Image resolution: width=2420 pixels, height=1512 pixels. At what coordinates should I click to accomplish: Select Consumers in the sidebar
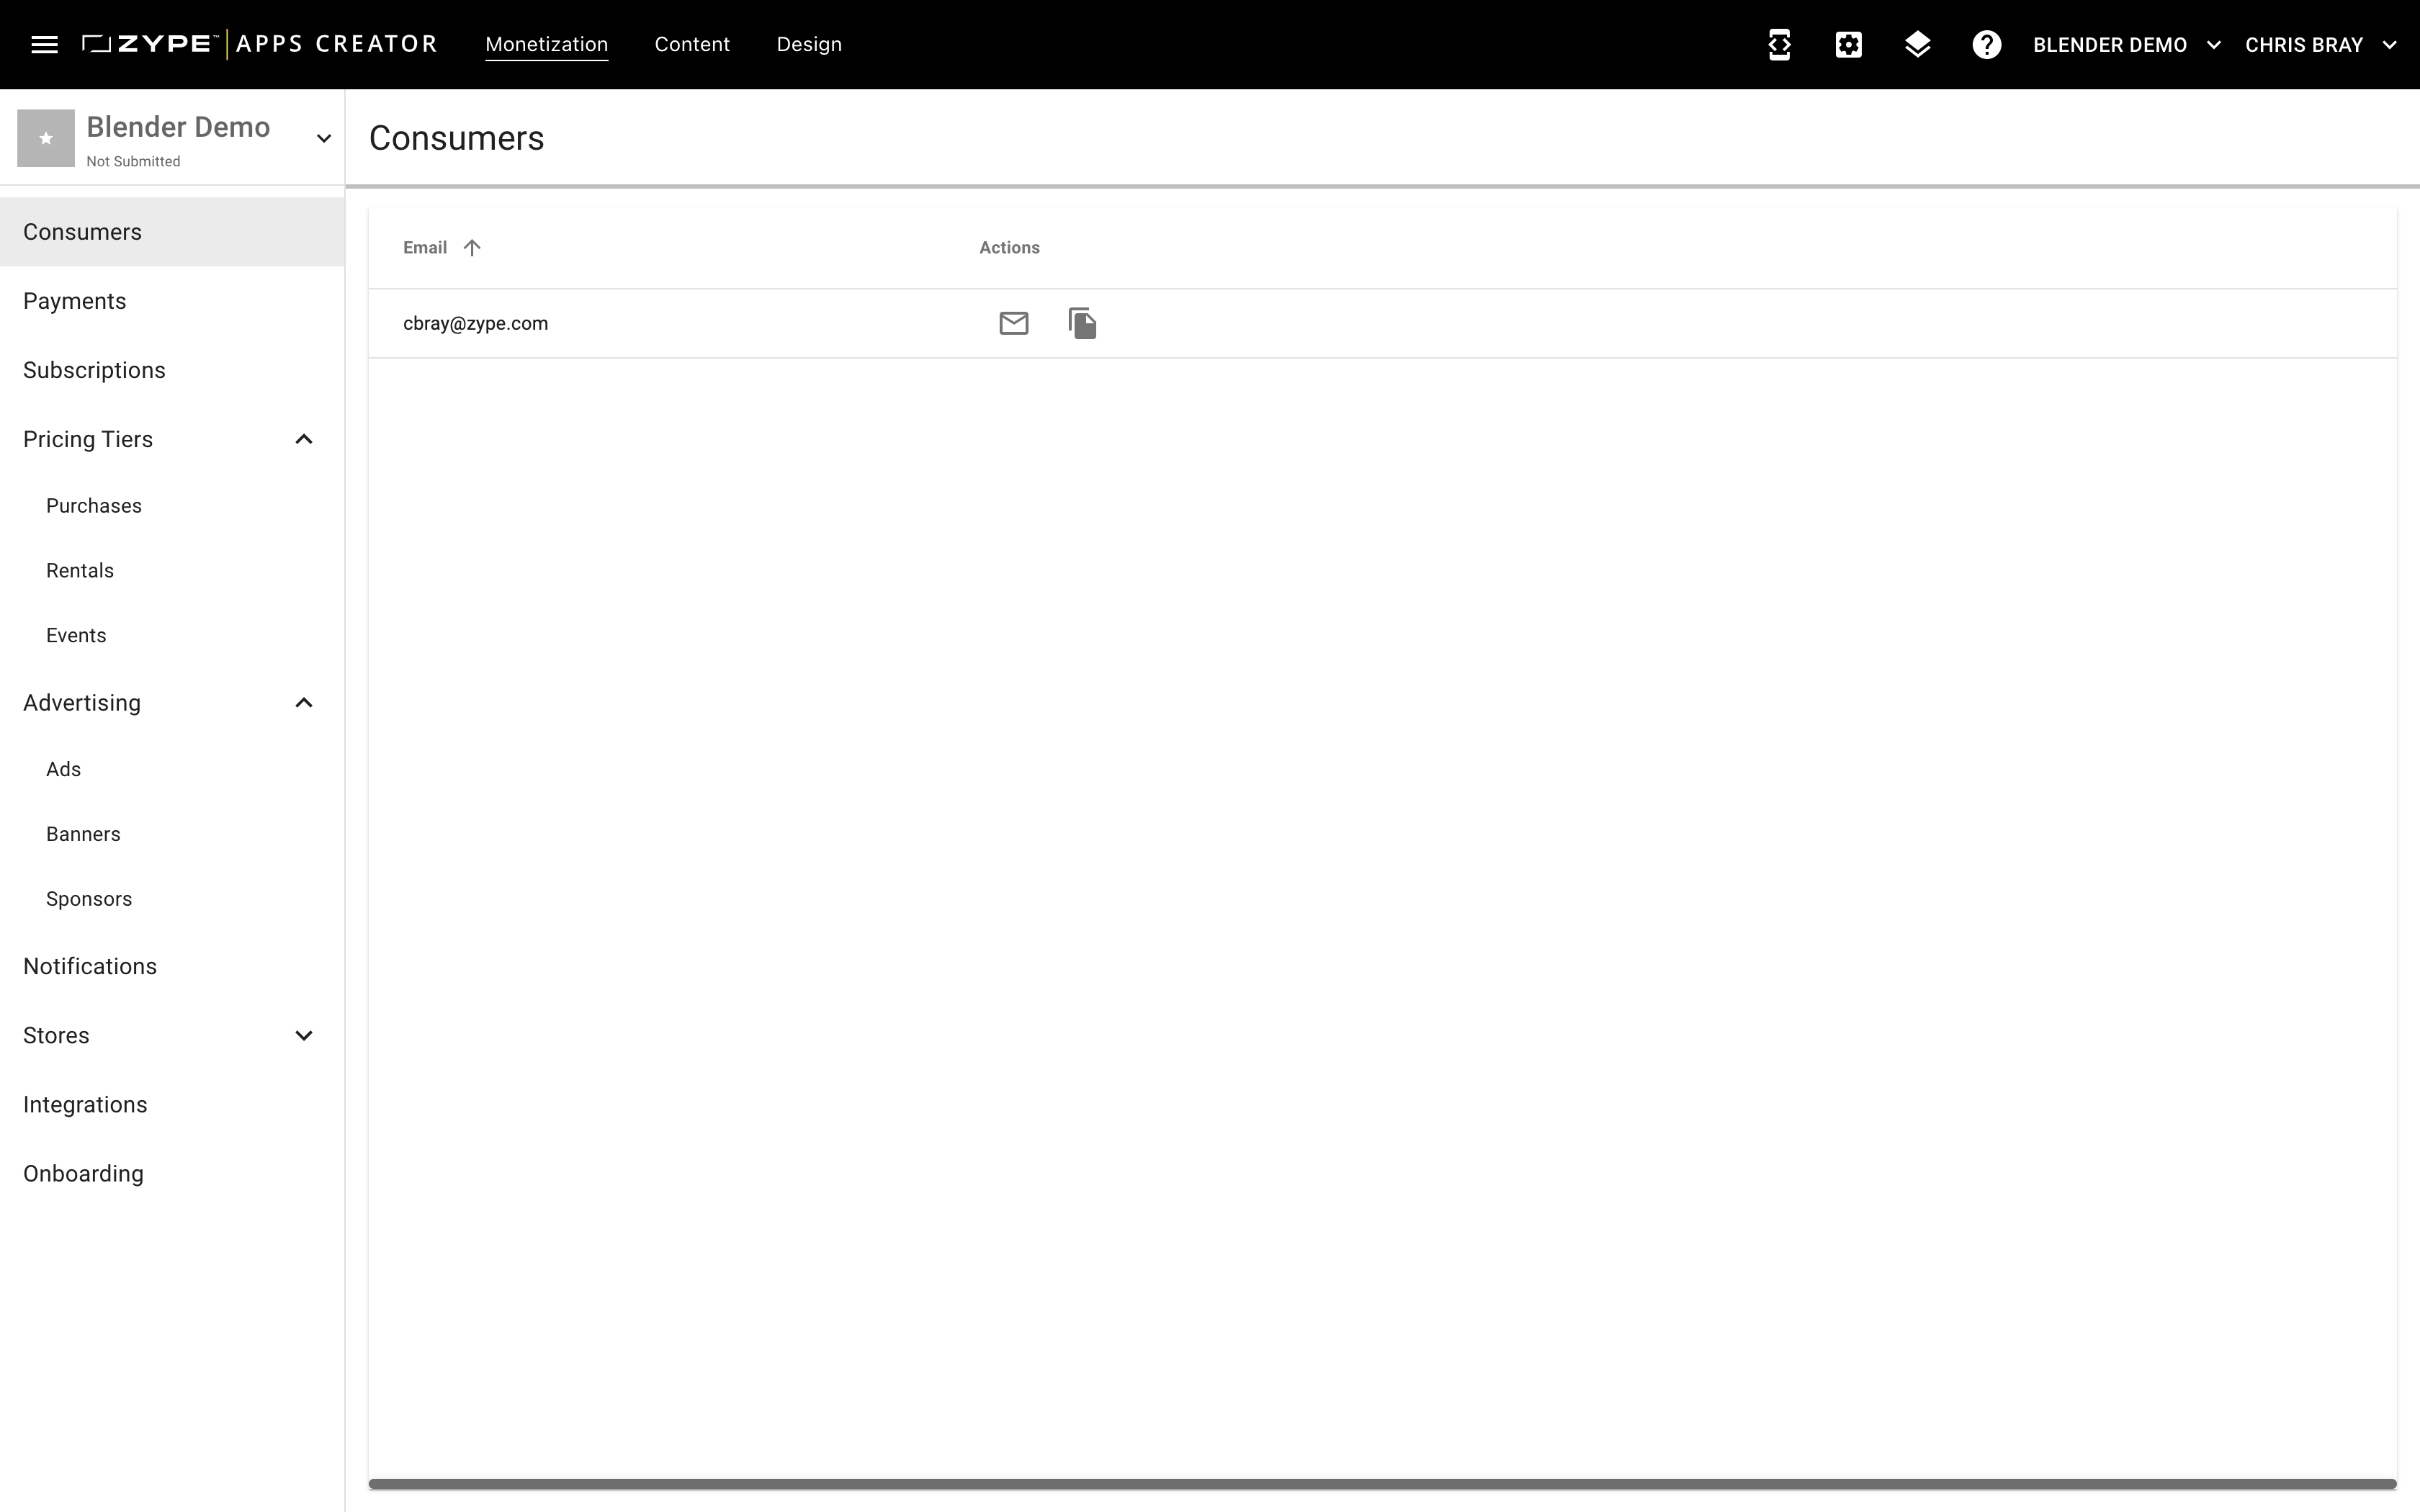(172, 232)
